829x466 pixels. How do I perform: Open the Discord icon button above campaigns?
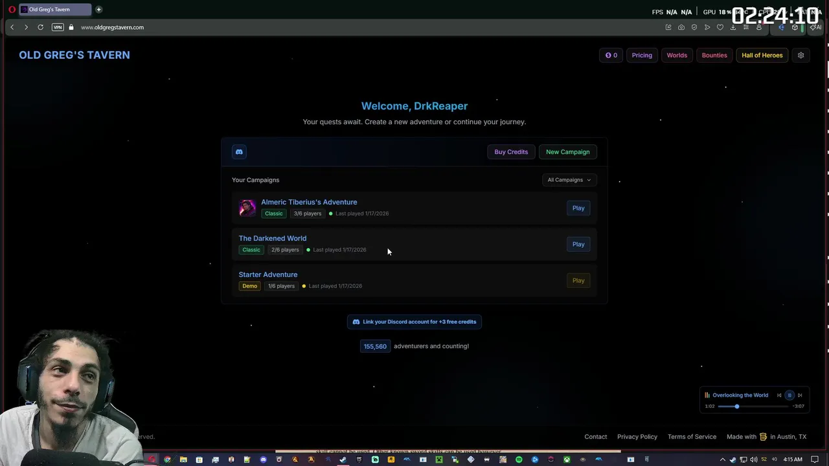click(x=239, y=151)
